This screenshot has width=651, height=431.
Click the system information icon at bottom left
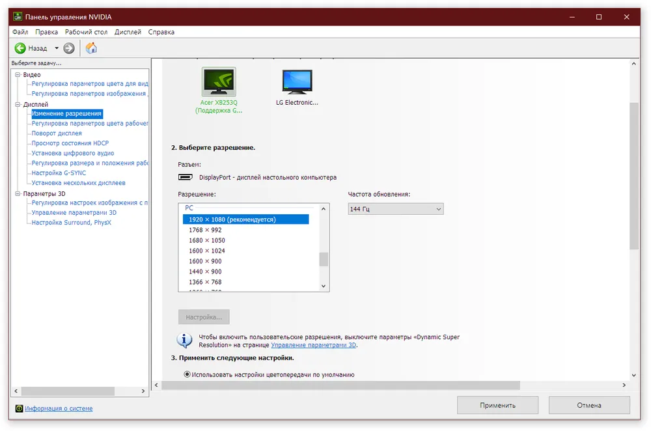click(x=18, y=408)
